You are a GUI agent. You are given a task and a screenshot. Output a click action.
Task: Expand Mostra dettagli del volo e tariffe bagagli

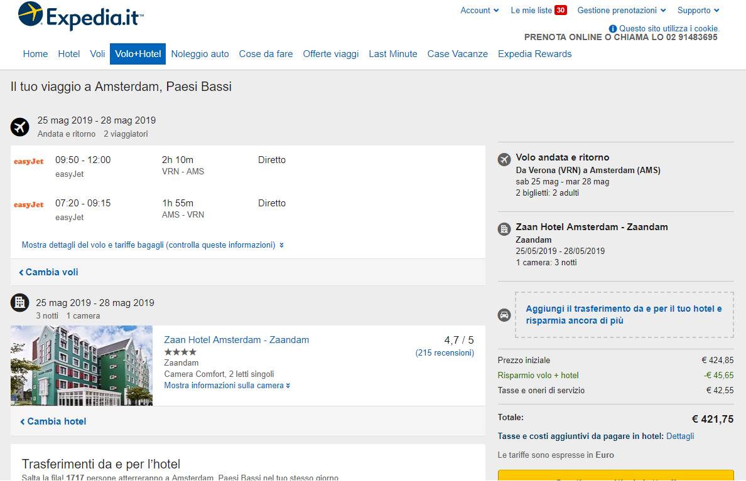coord(153,245)
